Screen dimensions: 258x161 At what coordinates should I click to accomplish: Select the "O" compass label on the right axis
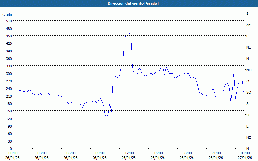pyautogui.click(x=248, y=81)
